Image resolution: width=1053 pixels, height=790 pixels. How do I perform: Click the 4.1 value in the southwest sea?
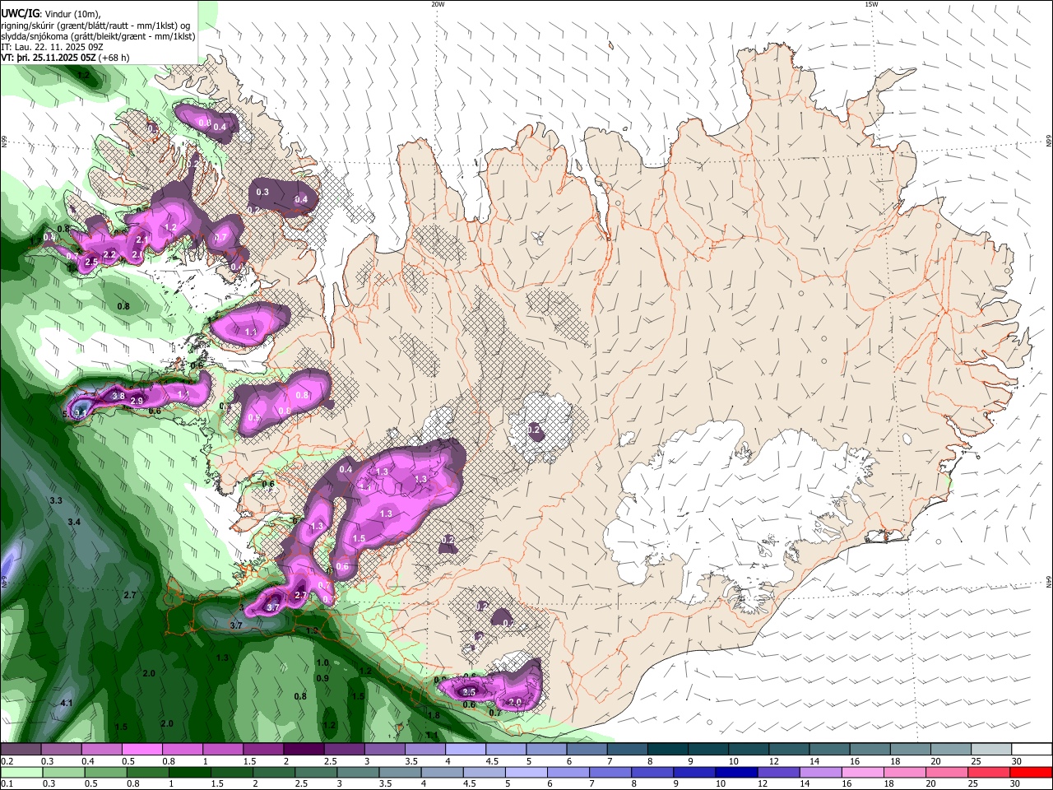click(67, 704)
